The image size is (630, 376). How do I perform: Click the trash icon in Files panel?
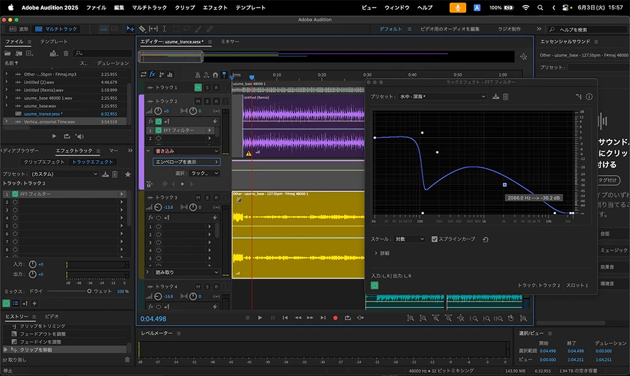tap(66, 53)
